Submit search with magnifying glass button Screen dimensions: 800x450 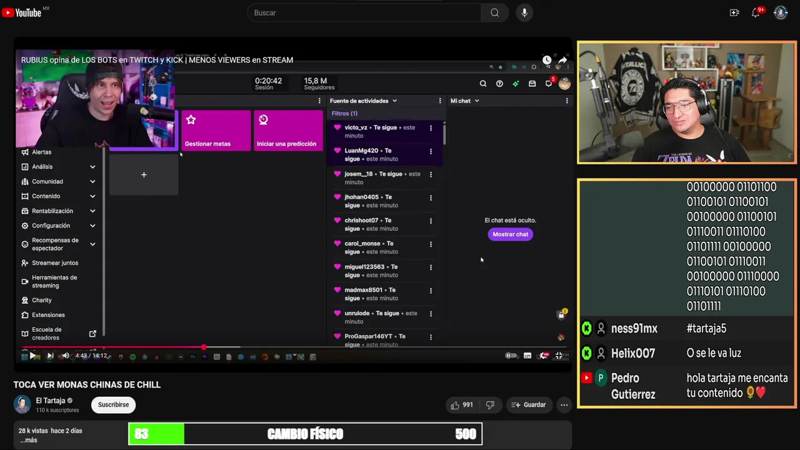click(494, 12)
